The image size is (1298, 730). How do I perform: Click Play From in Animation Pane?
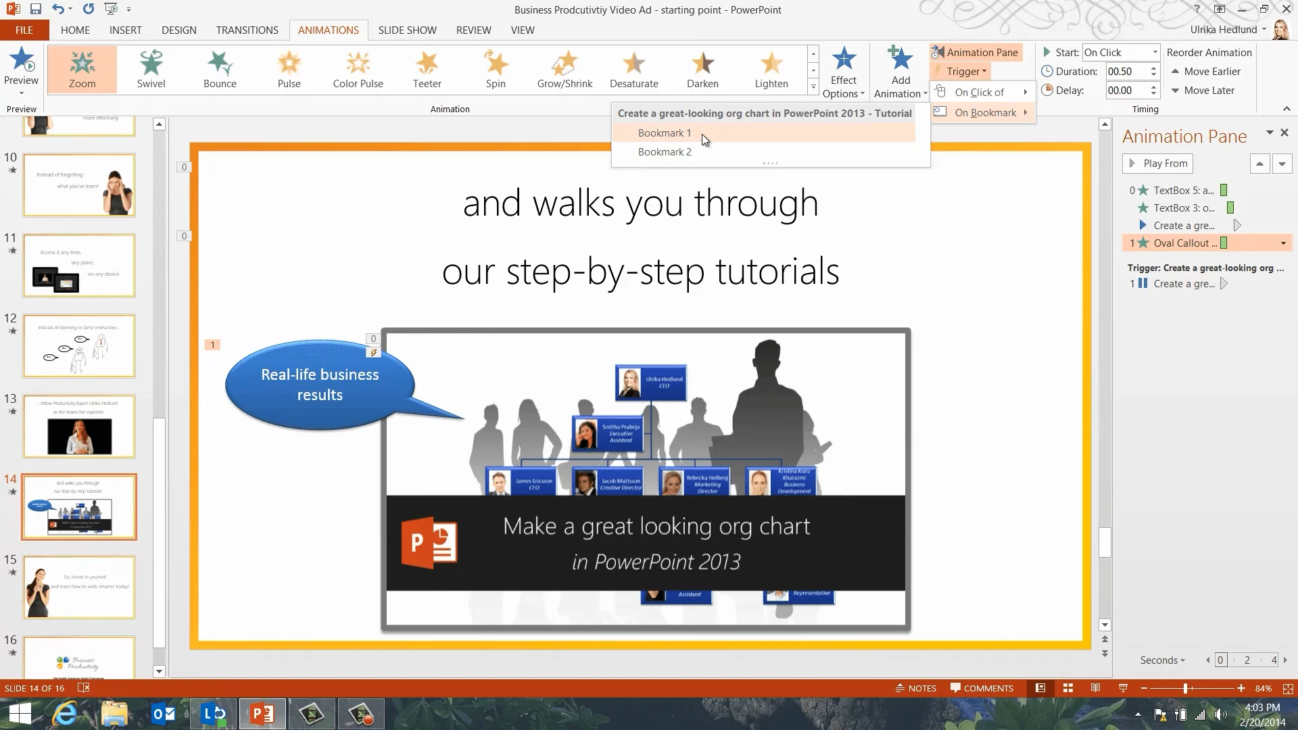(1158, 164)
